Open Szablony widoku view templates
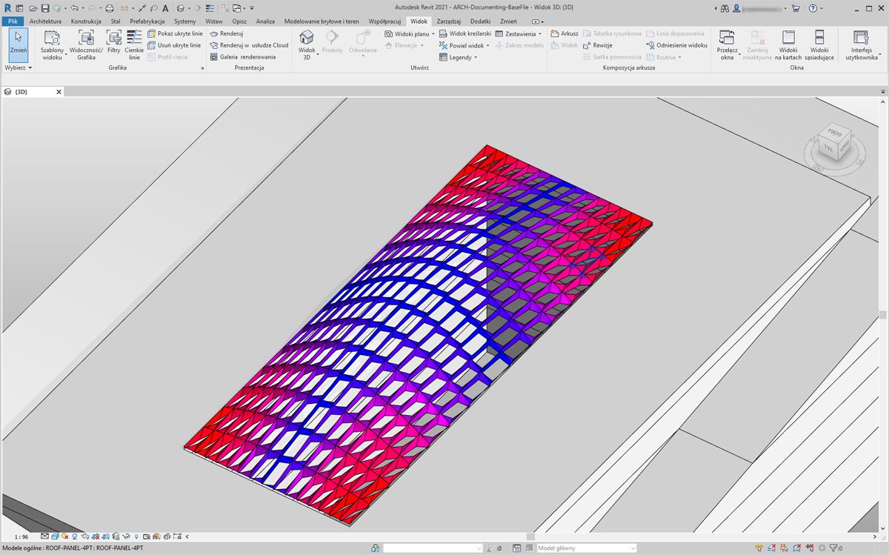Image resolution: width=889 pixels, height=555 pixels. point(53,44)
